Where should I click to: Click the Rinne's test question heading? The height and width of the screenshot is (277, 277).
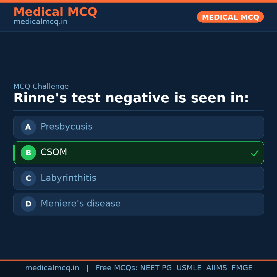tap(131, 98)
